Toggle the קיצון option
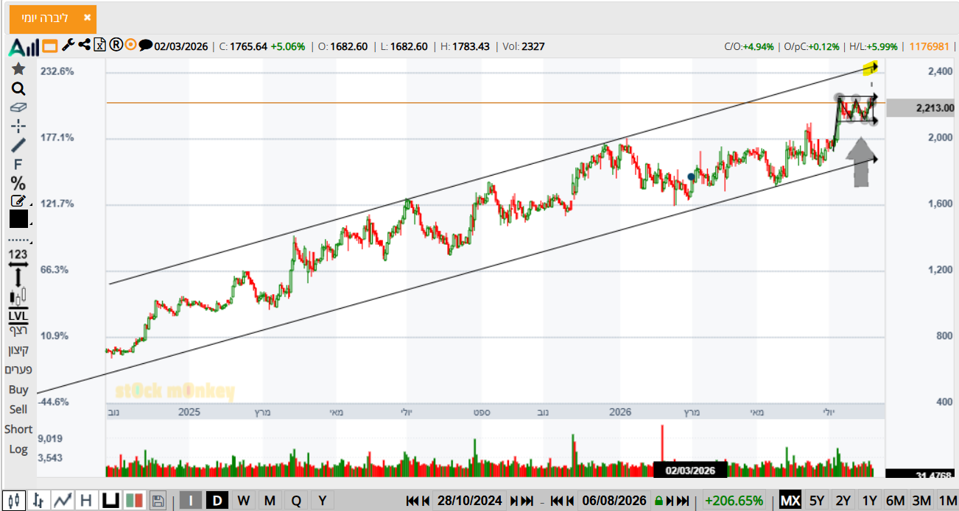The height and width of the screenshot is (511, 959). [x=18, y=350]
